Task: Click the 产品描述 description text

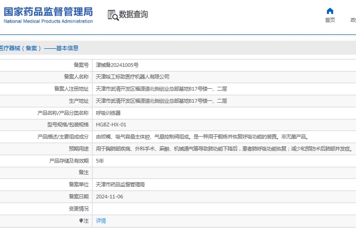Action: click(202, 137)
